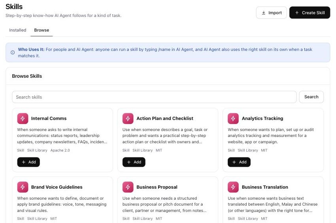The width and height of the screenshot is (336, 223).
Task: Add the Action Plan and Checklist skill
Action: click(x=134, y=162)
